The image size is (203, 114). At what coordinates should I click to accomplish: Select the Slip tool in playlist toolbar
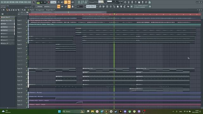tap(16, 10)
